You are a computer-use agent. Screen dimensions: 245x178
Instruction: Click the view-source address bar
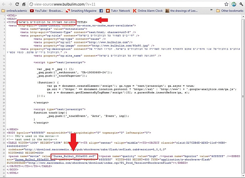coord(125,4)
